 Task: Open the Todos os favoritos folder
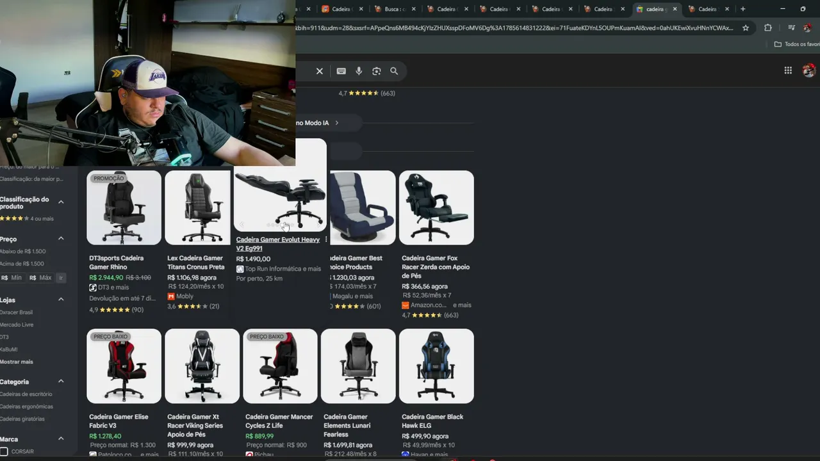coord(797,44)
